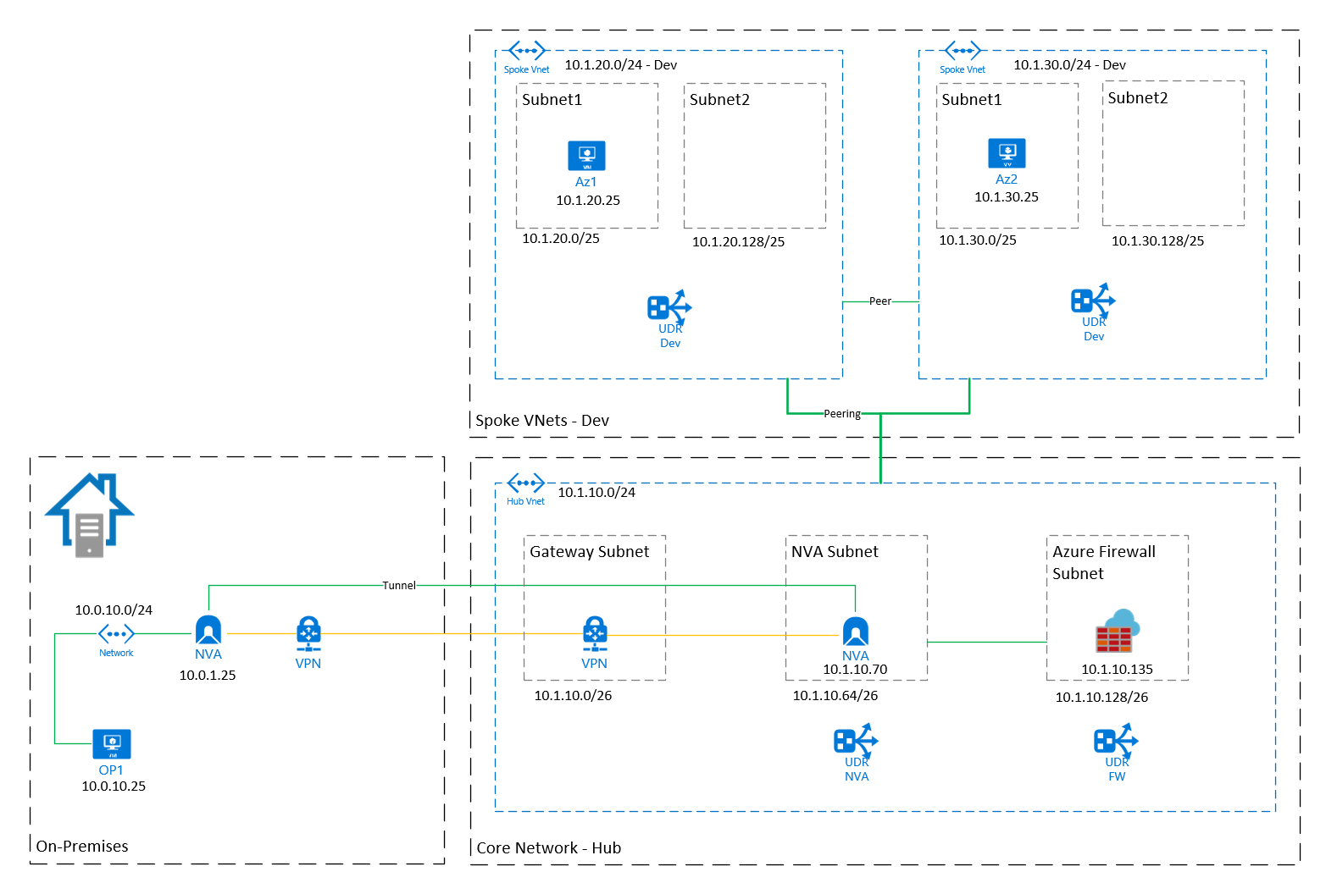Select the Azure Firewall Subnet title
This screenshot has width=1326, height=894.
point(1104,563)
